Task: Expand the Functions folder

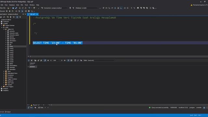Action: 4,77
